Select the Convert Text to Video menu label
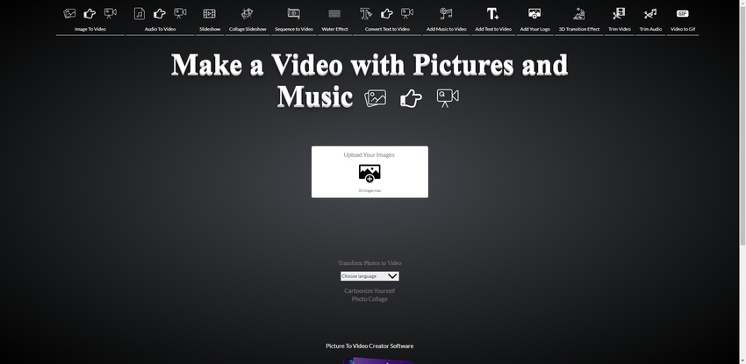The height and width of the screenshot is (364, 746). pos(387,29)
